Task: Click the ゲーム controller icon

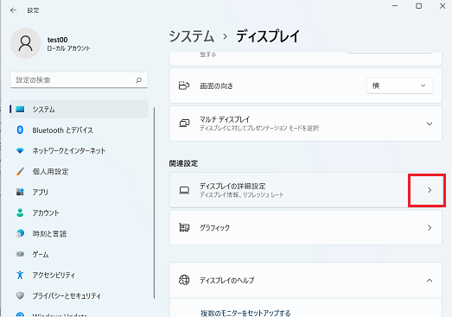Action: [x=20, y=254]
